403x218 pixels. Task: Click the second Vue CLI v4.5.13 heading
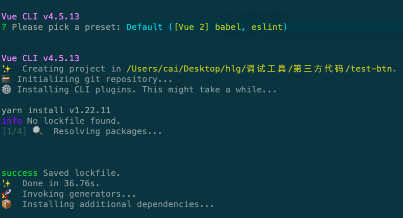pyautogui.click(x=41, y=58)
